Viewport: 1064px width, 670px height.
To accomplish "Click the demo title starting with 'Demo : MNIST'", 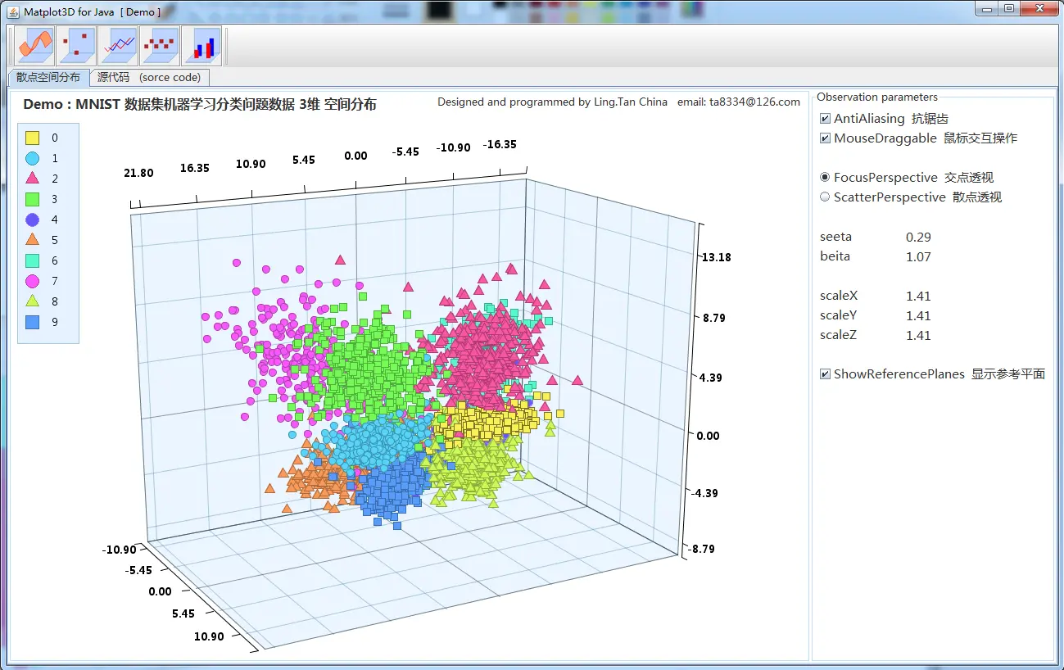I will click(x=200, y=105).
